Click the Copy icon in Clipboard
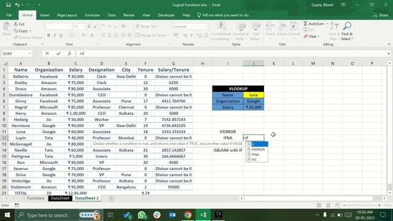This screenshot has width=393, height=221. coord(15,31)
